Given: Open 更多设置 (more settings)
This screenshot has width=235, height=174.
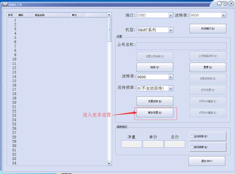Looking at the screenshot, I should (155, 112).
